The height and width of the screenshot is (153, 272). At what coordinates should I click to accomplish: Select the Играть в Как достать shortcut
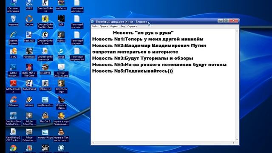61,135
